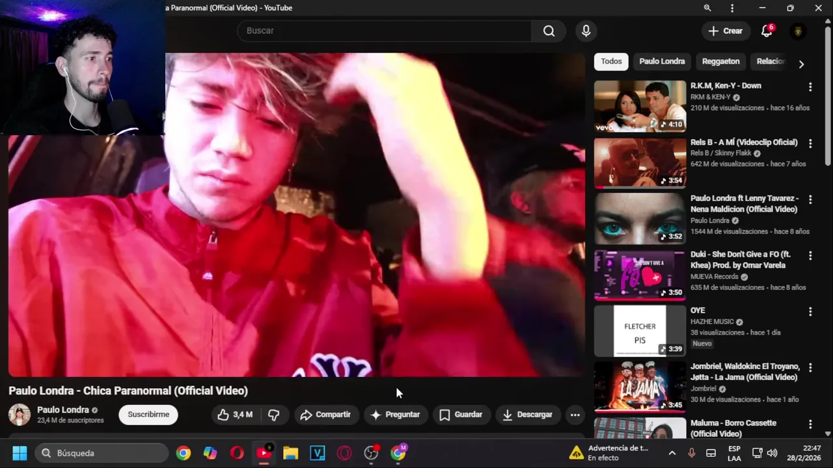Click the ESP LAA language indicator
Image resolution: width=833 pixels, height=468 pixels.
tap(734, 453)
